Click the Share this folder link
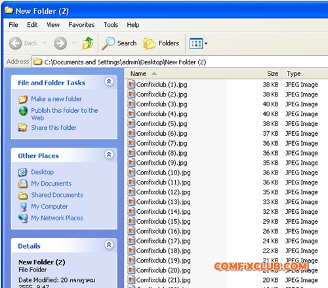 point(54,127)
